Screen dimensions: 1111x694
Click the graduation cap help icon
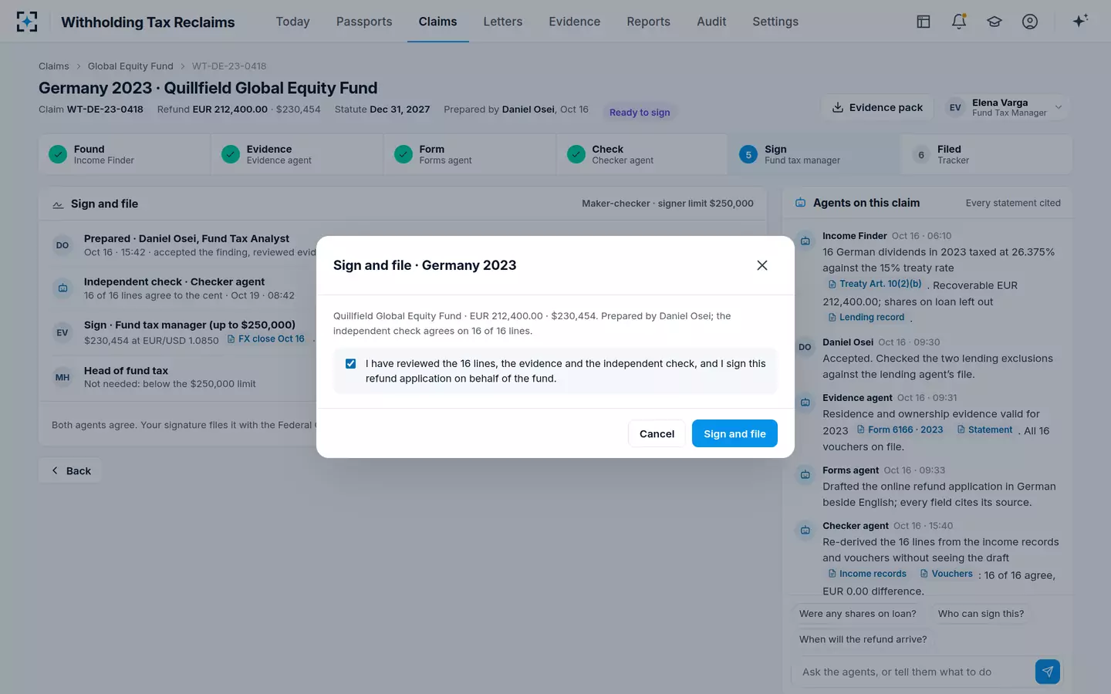(x=994, y=22)
